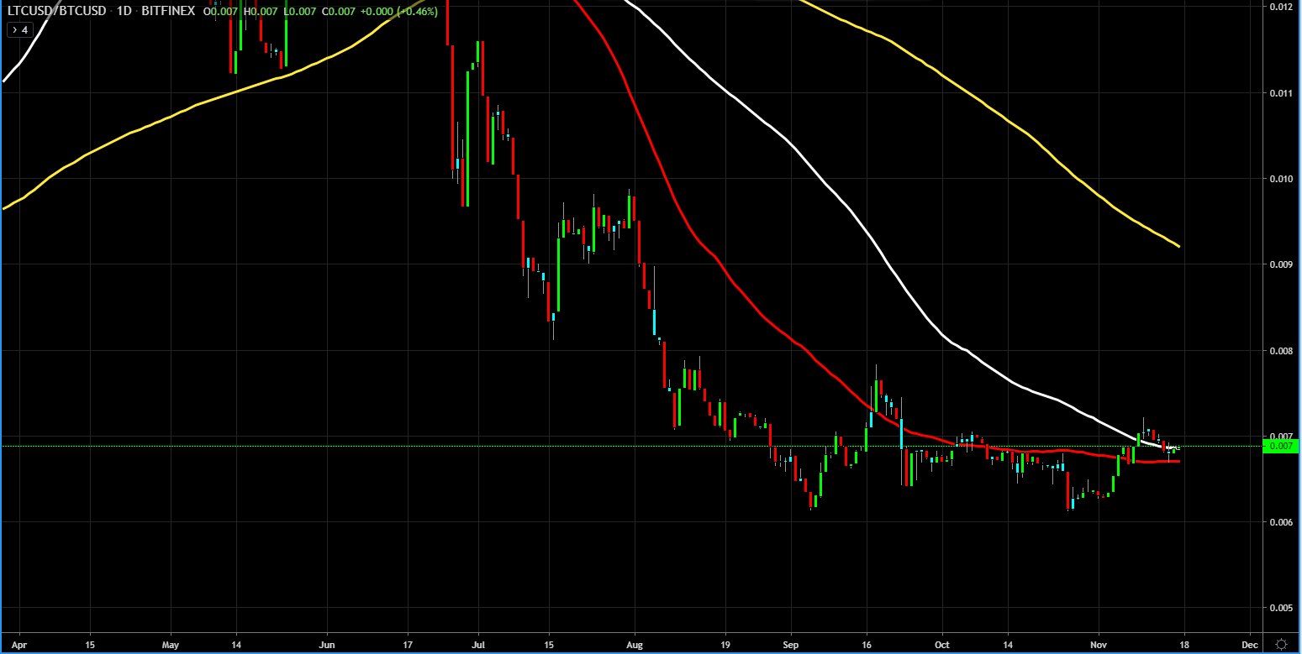Click the BITFINEX exchange label
1302x654 pixels.
167,12
